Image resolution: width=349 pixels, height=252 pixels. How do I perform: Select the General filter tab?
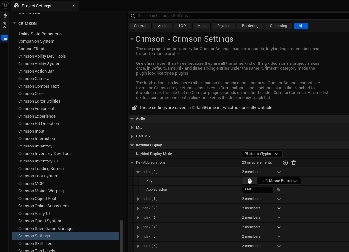[140, 26]
